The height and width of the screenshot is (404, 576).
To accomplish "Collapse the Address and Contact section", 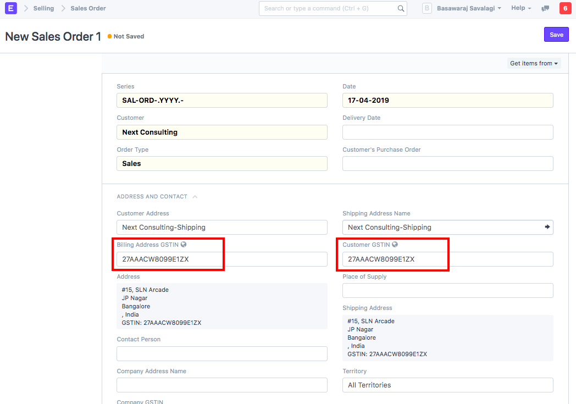I will [195, 196].
